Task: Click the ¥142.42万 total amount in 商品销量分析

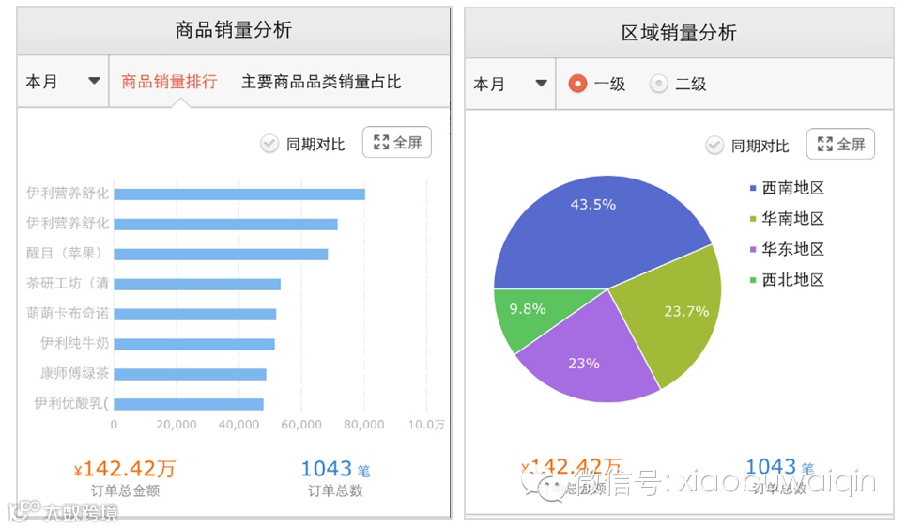Action: (125, 468)
